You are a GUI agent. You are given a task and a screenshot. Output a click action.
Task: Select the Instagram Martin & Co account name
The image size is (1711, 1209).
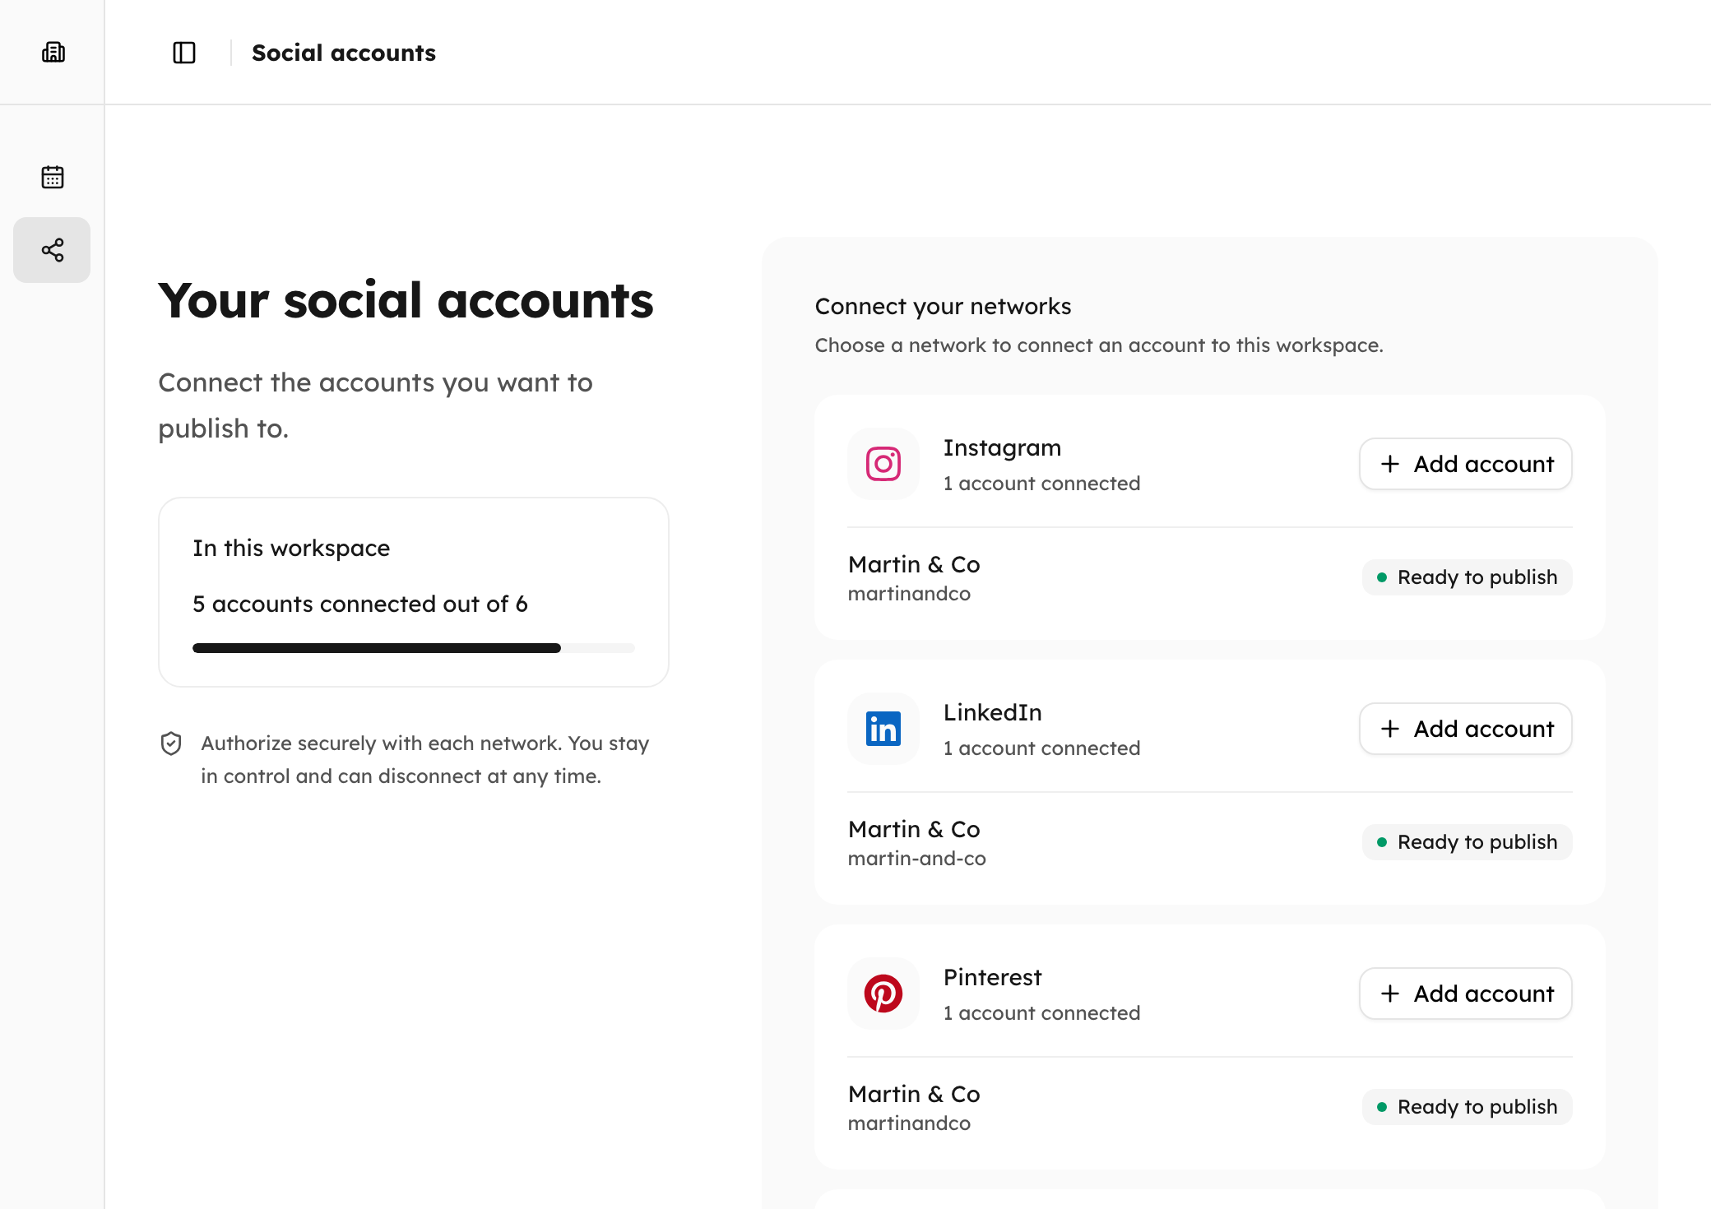point(914,564)
